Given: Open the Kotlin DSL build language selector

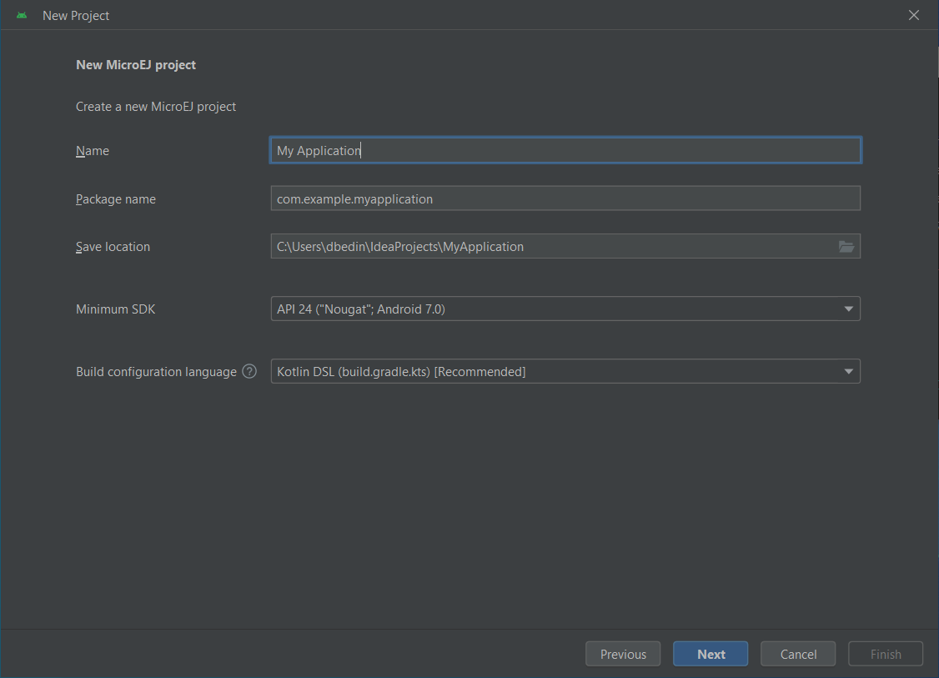Looking at the screenshot, I should point(550,372).
